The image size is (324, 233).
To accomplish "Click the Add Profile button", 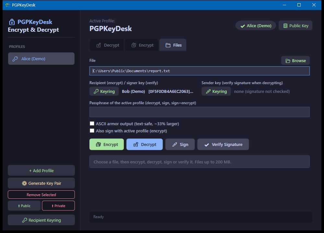I will click(x=41, y=171).
